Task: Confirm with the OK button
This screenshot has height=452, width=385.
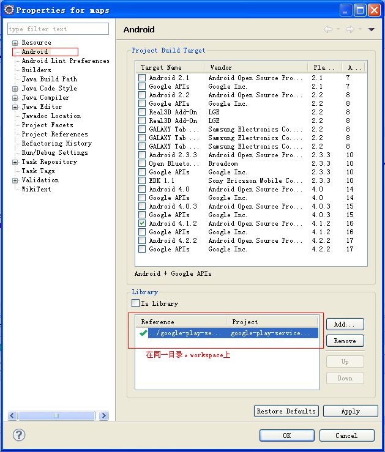Action: click(287, 435)
